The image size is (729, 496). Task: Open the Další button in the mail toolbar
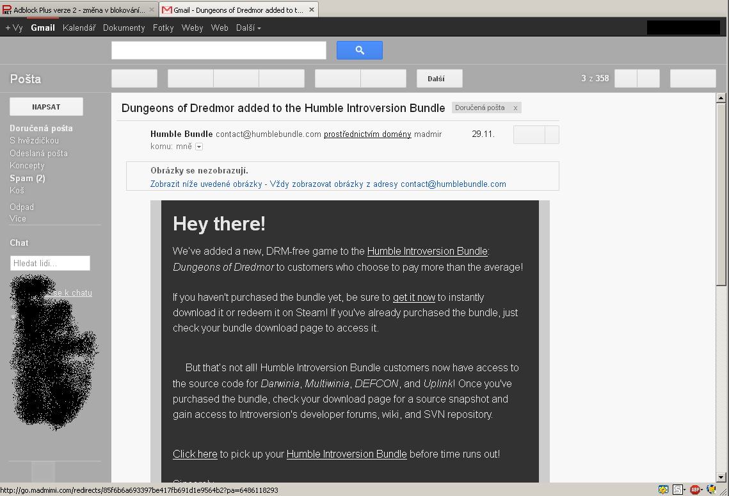[439, 79]
